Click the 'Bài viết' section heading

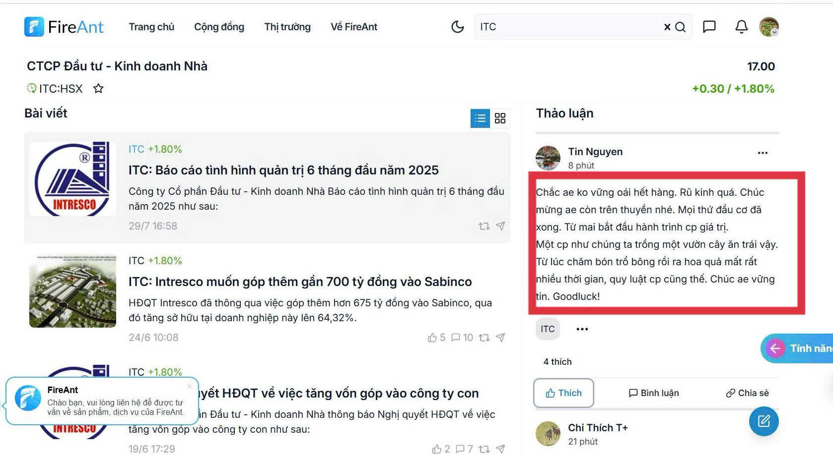coord(46,113)
